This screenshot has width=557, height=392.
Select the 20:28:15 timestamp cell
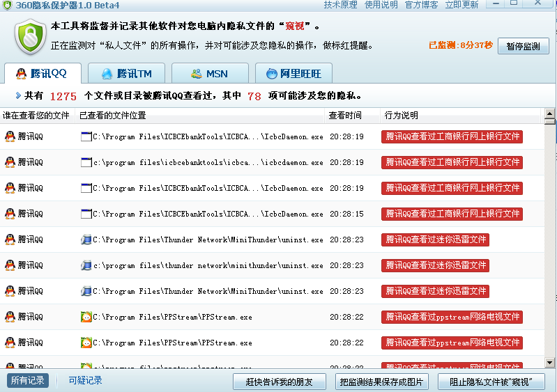[346, 214]
